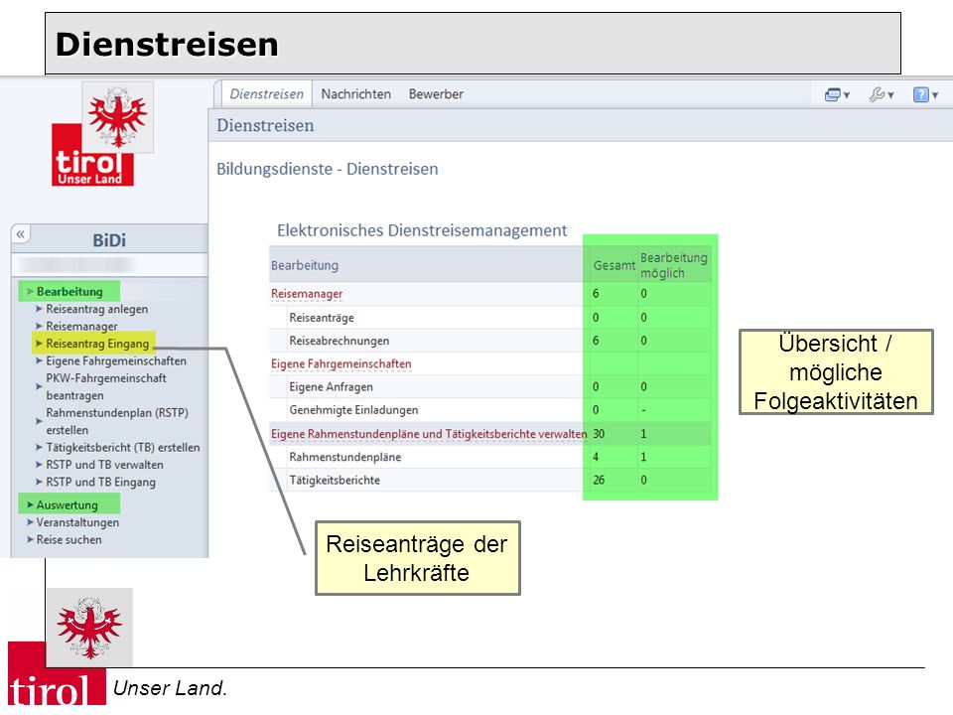Open Rahmenstundenplan (RSTP) erstellen
The image size is (953, 715).
tap(117, 421)
